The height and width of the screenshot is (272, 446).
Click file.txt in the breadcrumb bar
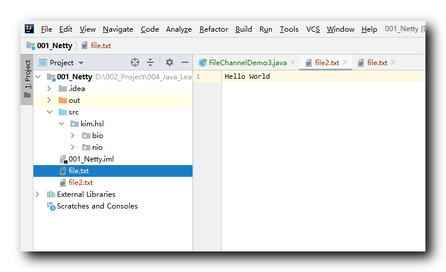point(101,46)
